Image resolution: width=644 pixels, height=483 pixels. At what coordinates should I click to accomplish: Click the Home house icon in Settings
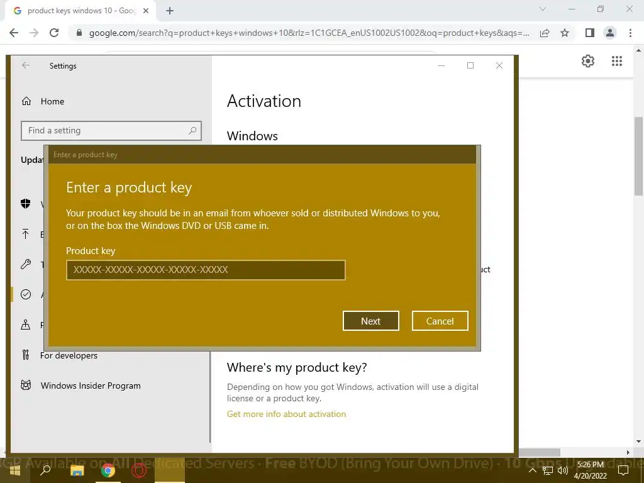point(26,101)
